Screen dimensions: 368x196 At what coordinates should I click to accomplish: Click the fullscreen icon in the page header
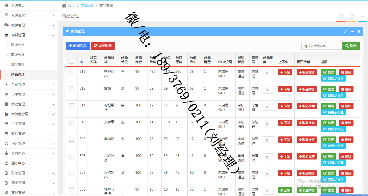(341, 16)
